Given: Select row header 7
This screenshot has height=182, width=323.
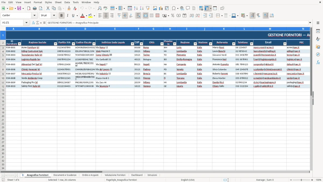Looking at the screenshot, I should [x=3, y=64].
